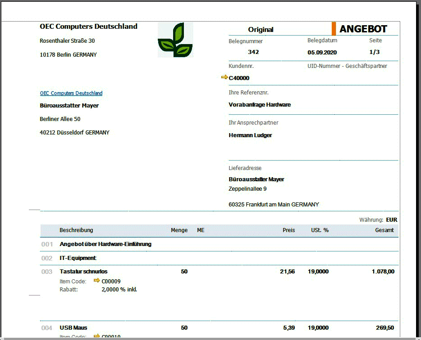Image resolution: width=421 pixels, height=340 pixels.
Task: Click the total amount 1.078,00
Action: tap(383, 272)
